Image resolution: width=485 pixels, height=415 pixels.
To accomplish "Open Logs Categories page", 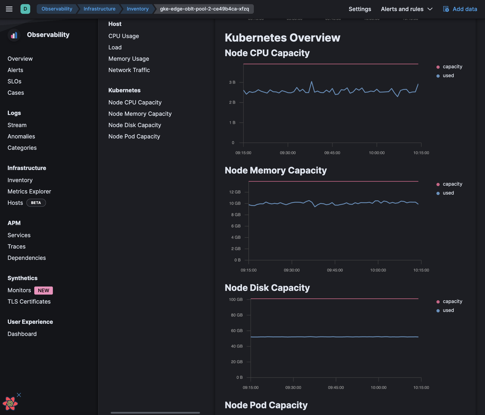I will pos(22,148).
